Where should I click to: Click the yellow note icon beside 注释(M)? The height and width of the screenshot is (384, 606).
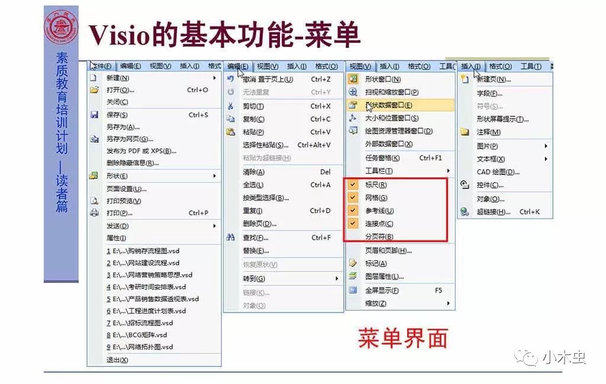465,132
